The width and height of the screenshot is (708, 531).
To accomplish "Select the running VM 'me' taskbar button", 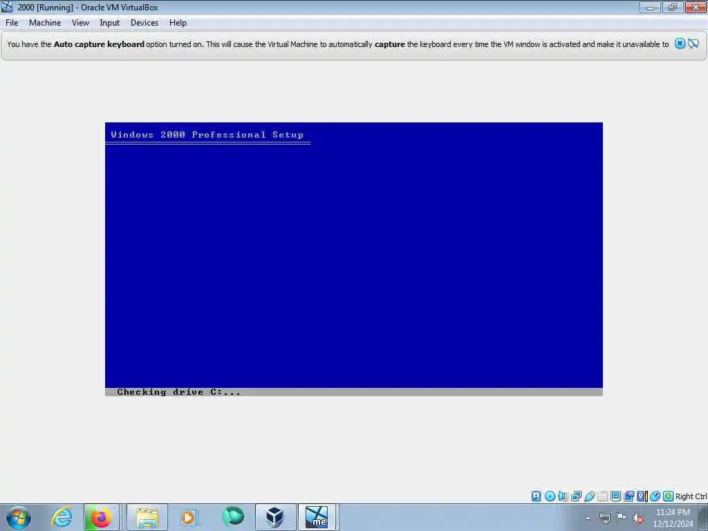I will point(317,517).
